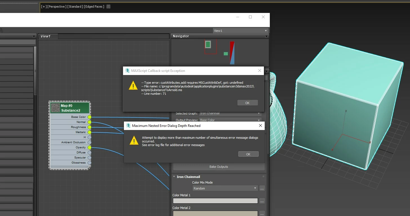Close the Slate Material Editor window
Viewport: 410px width, 216px height.
click(263, 17)
